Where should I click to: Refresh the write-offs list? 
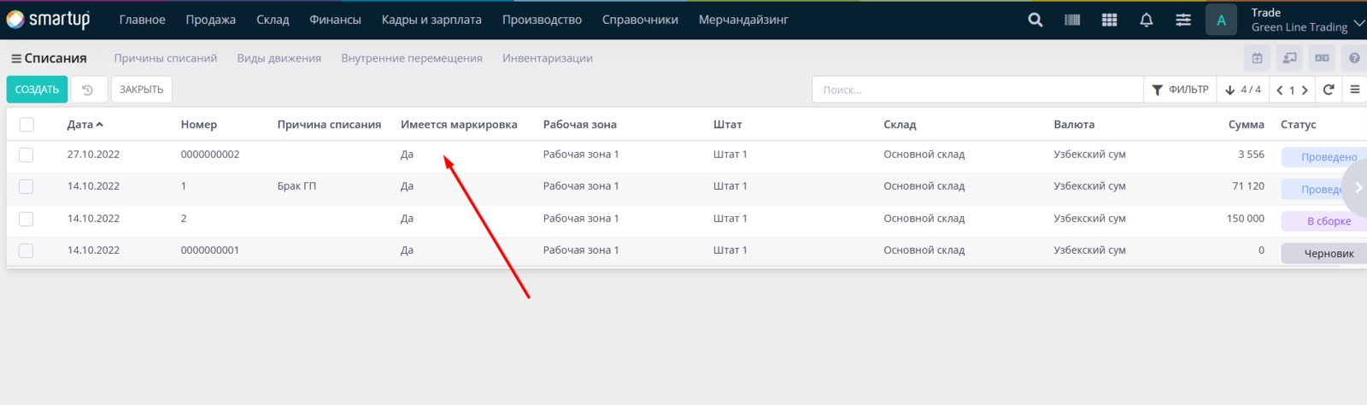[x=1329, y=90]
